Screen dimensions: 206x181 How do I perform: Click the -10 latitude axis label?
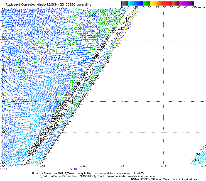pos(3,9)
